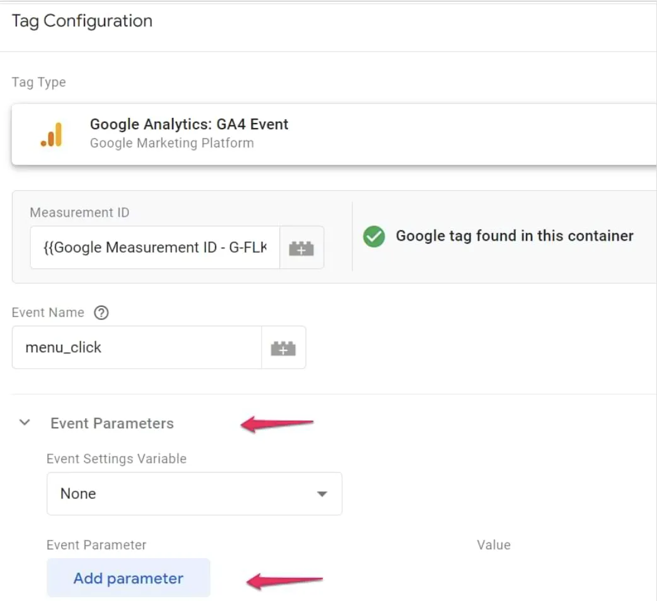Viewport: 657px width, 601px height.
Task: Open variable picker beside Event Name field
Action: (x=283, y=348)
